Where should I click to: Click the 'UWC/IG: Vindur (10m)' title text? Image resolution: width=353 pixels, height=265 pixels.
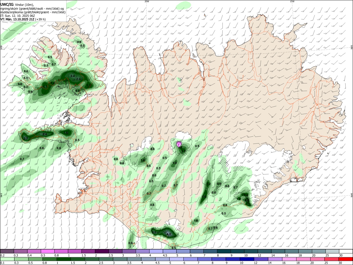pyautogui.click(x=17, y=5)
